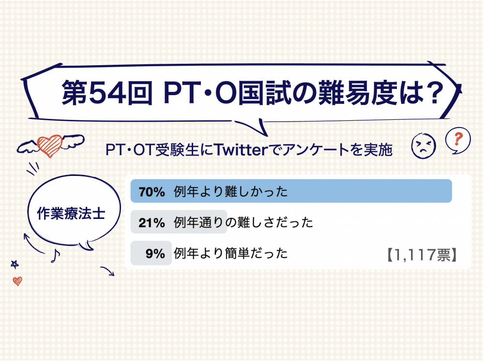Click the 70% percentage label
484x361 pixels.
point(152,192)
